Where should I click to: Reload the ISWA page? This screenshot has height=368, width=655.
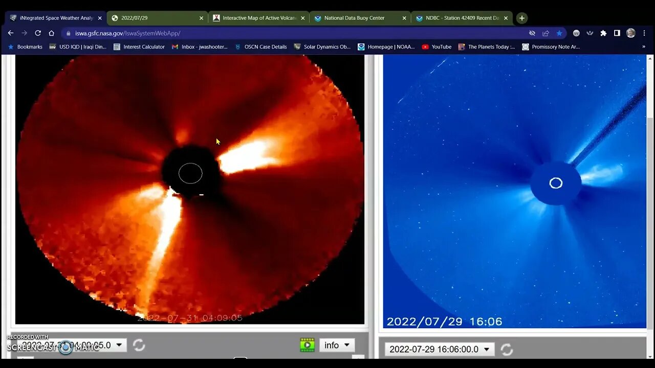point(38,33)
